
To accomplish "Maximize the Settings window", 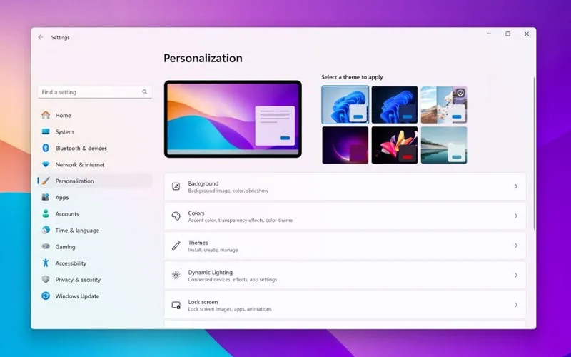I will coord(507,34).
